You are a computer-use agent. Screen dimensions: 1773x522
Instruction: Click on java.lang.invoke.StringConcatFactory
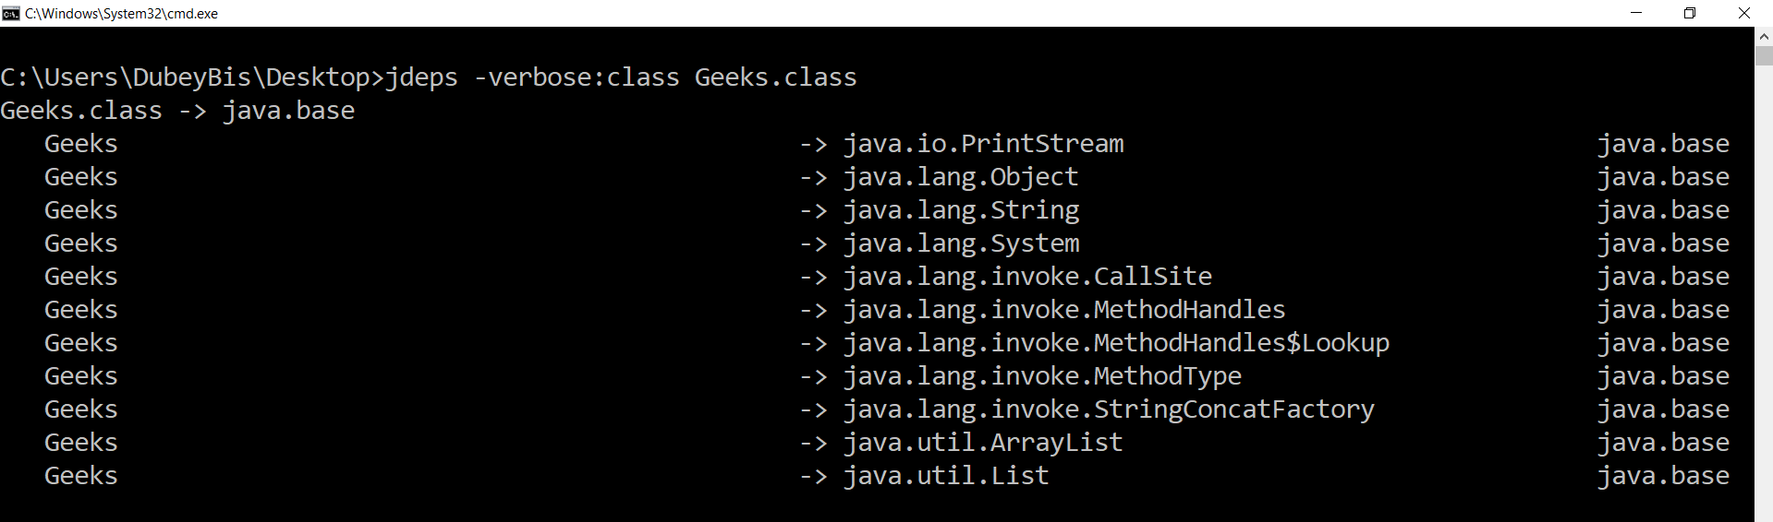[1109, 409]
